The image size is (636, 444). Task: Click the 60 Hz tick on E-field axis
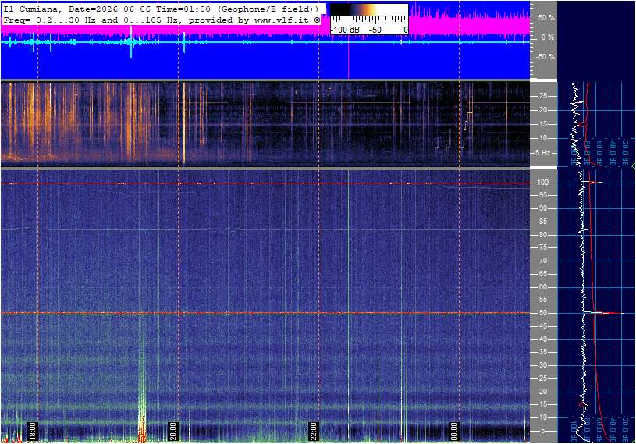(x=542, y=287)
